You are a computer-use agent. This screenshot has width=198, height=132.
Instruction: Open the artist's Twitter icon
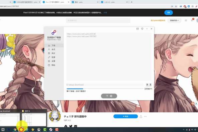point(71,126)
